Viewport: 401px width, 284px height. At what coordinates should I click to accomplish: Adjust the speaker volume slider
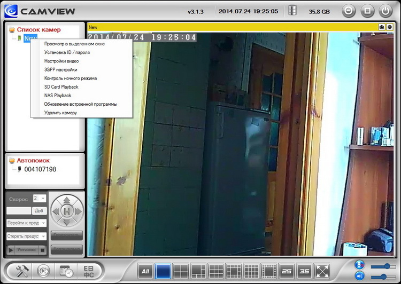pos(383,277)
